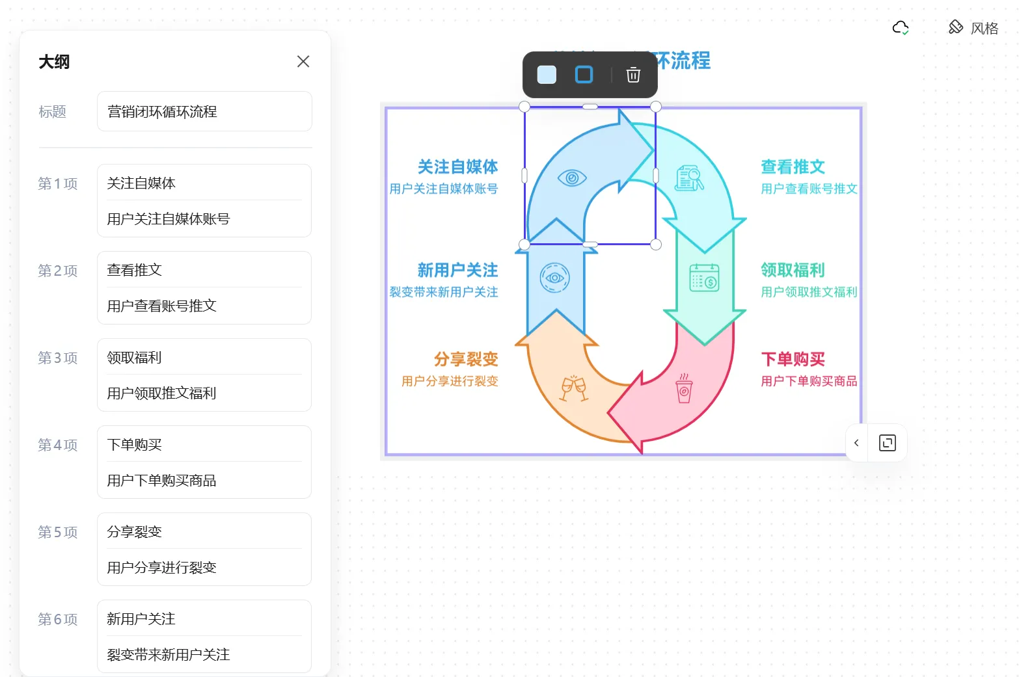This screenshot has height=677, width=1019.
Task: Click 裂变带来新用户关注 description field
Action: click(204, 654)
